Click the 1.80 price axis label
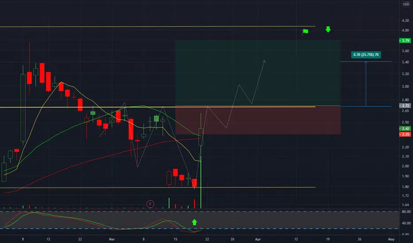Screen dimensions: 413x243 tap(405, 187)
